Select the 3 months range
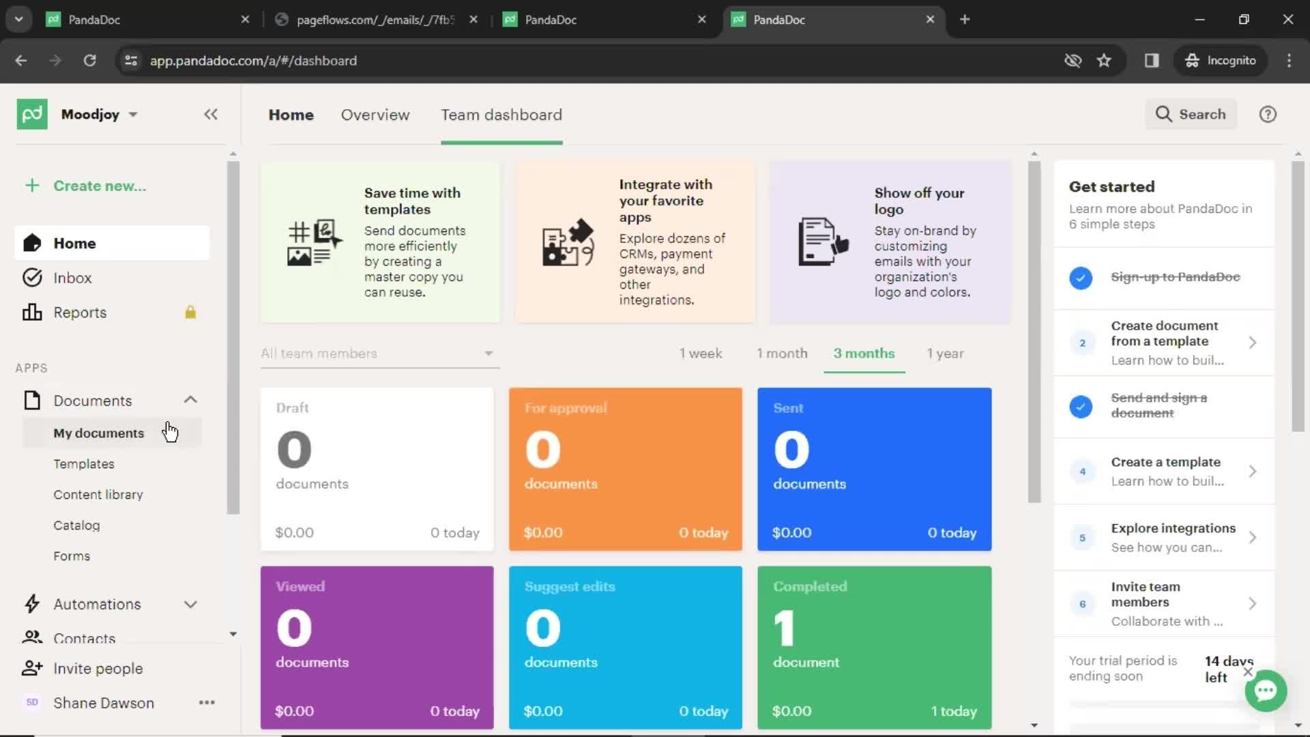Image resolution: width=1310 pixels, height=737 pixels. (864, 353)
